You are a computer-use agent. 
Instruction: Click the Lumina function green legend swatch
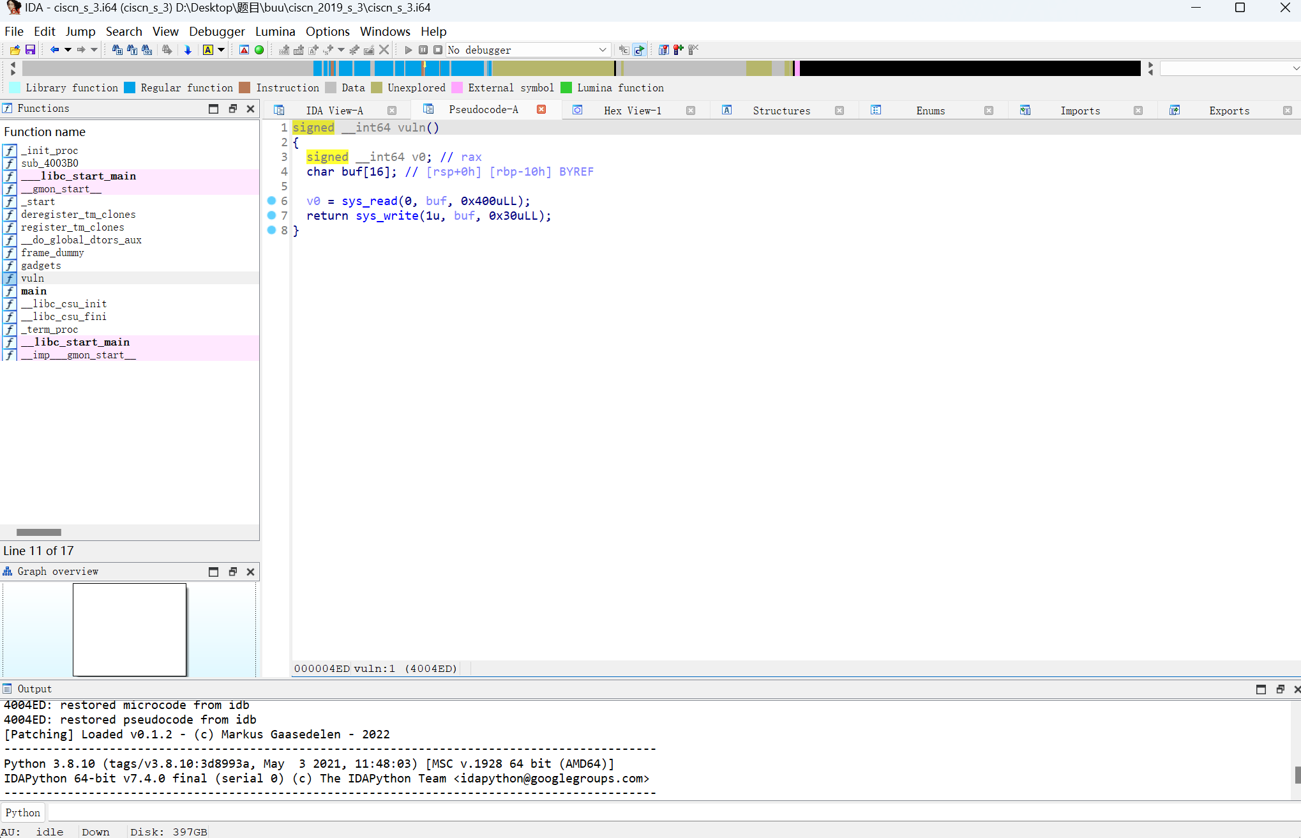pos(566,88)
